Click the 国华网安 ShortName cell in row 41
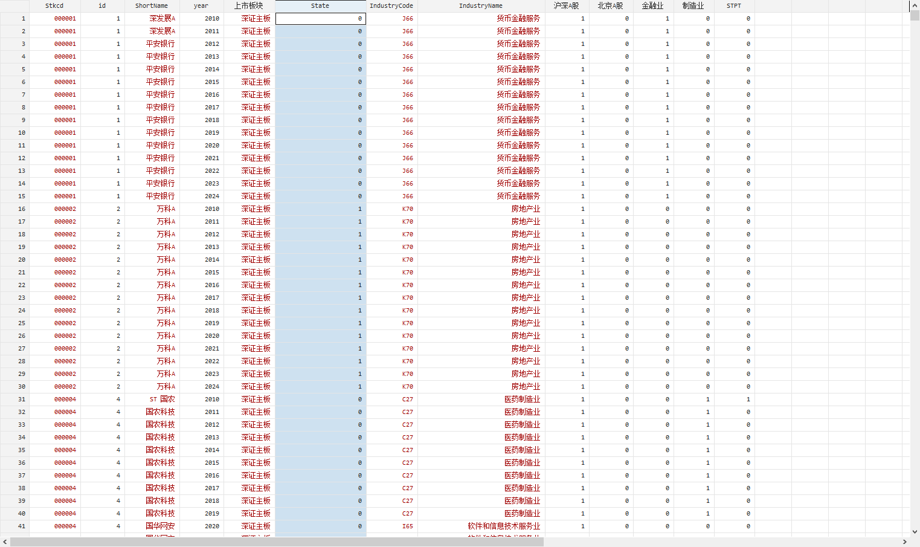 coord(160,526)
